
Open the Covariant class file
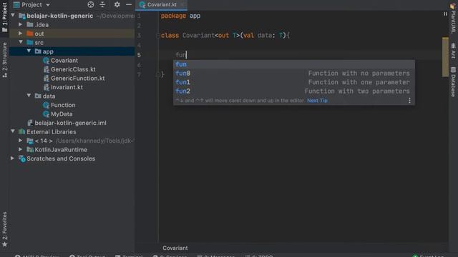64,60
